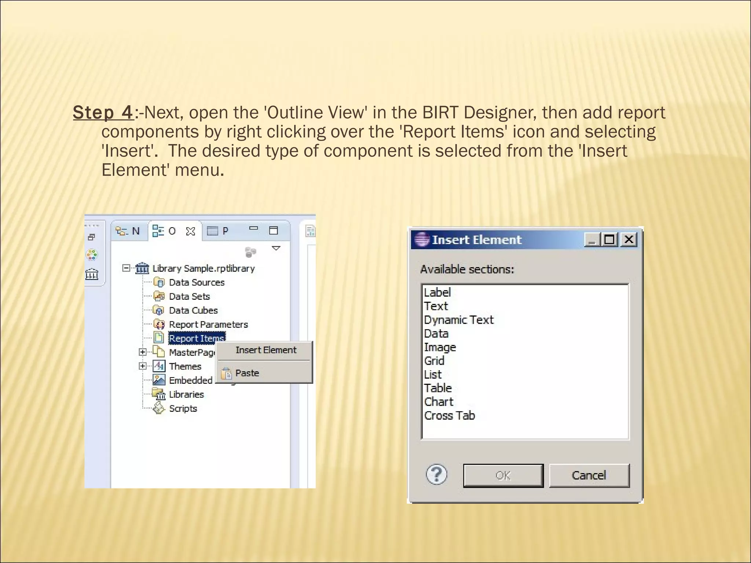The height and width of the screenshot is (563, 751).
Task: Select Library Sample.rptlibrary in the tree
Action: (x=204, y=268)
